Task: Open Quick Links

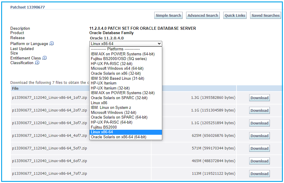Action: tap(235, 16)
